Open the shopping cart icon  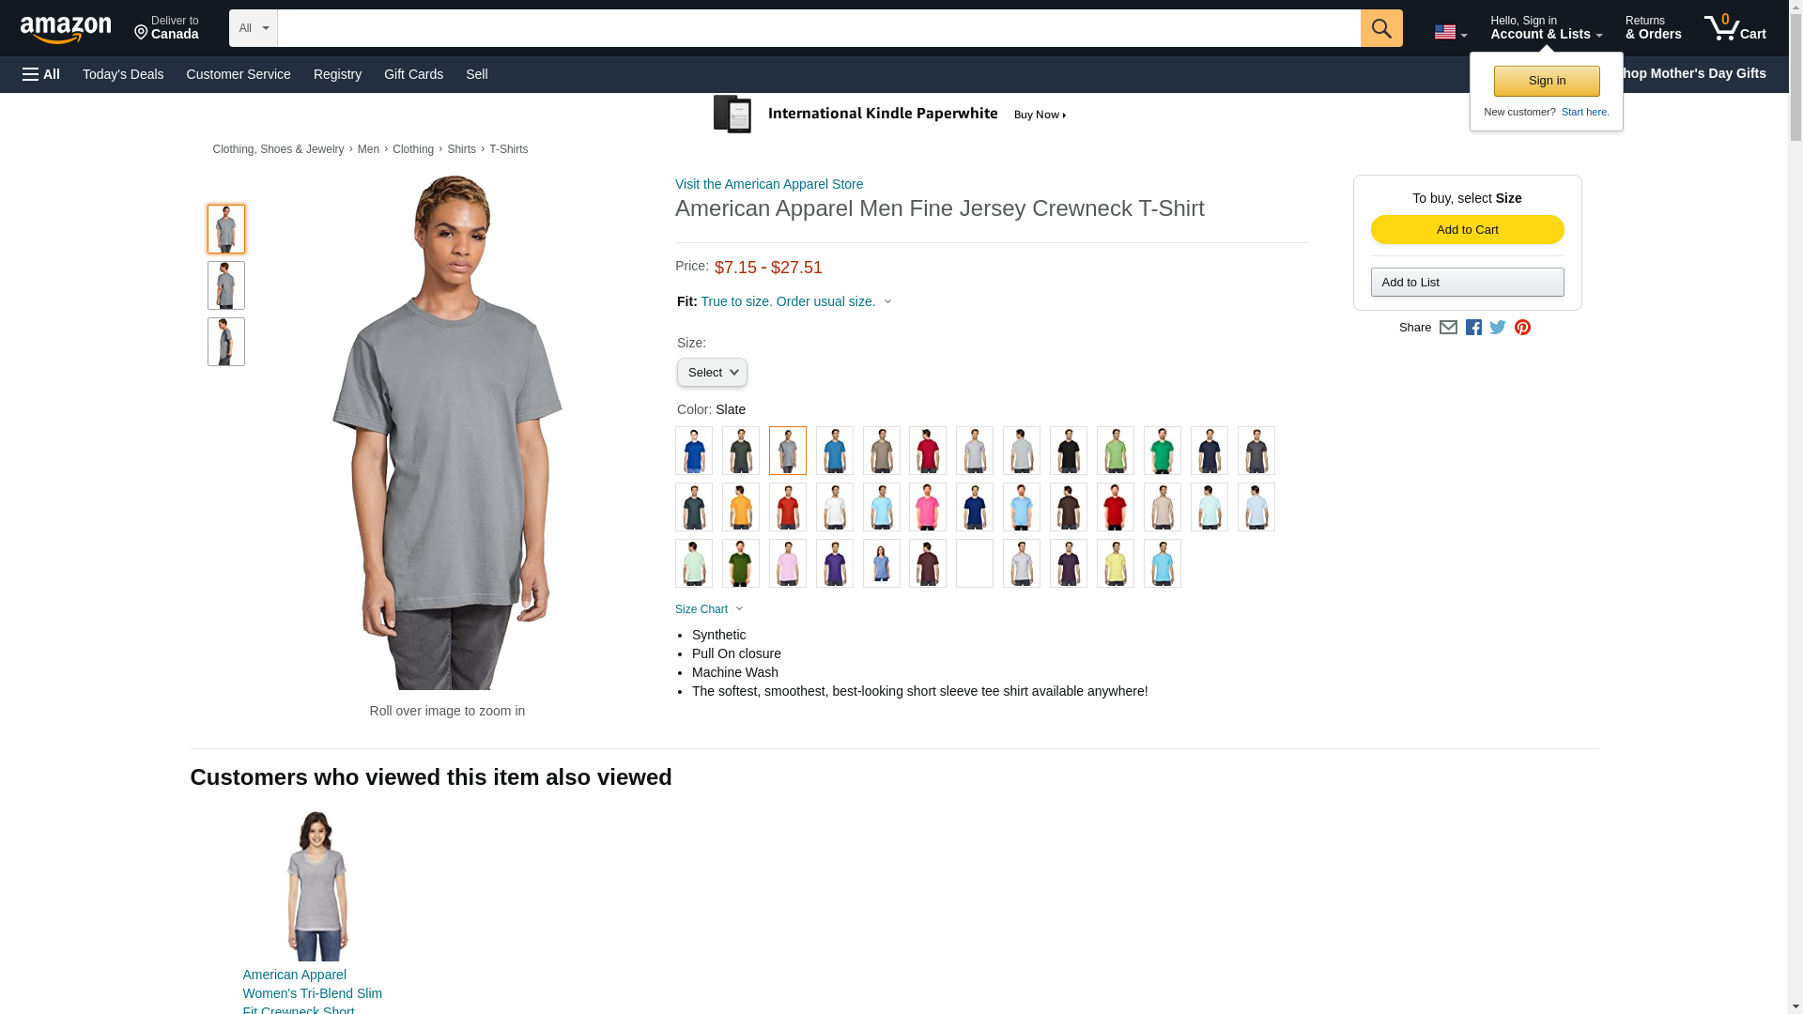pos(1734,28)
